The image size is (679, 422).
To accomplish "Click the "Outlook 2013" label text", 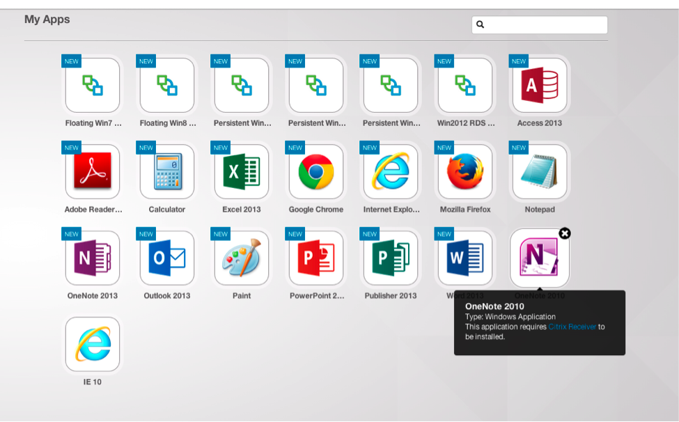I will tap(167, 296).
